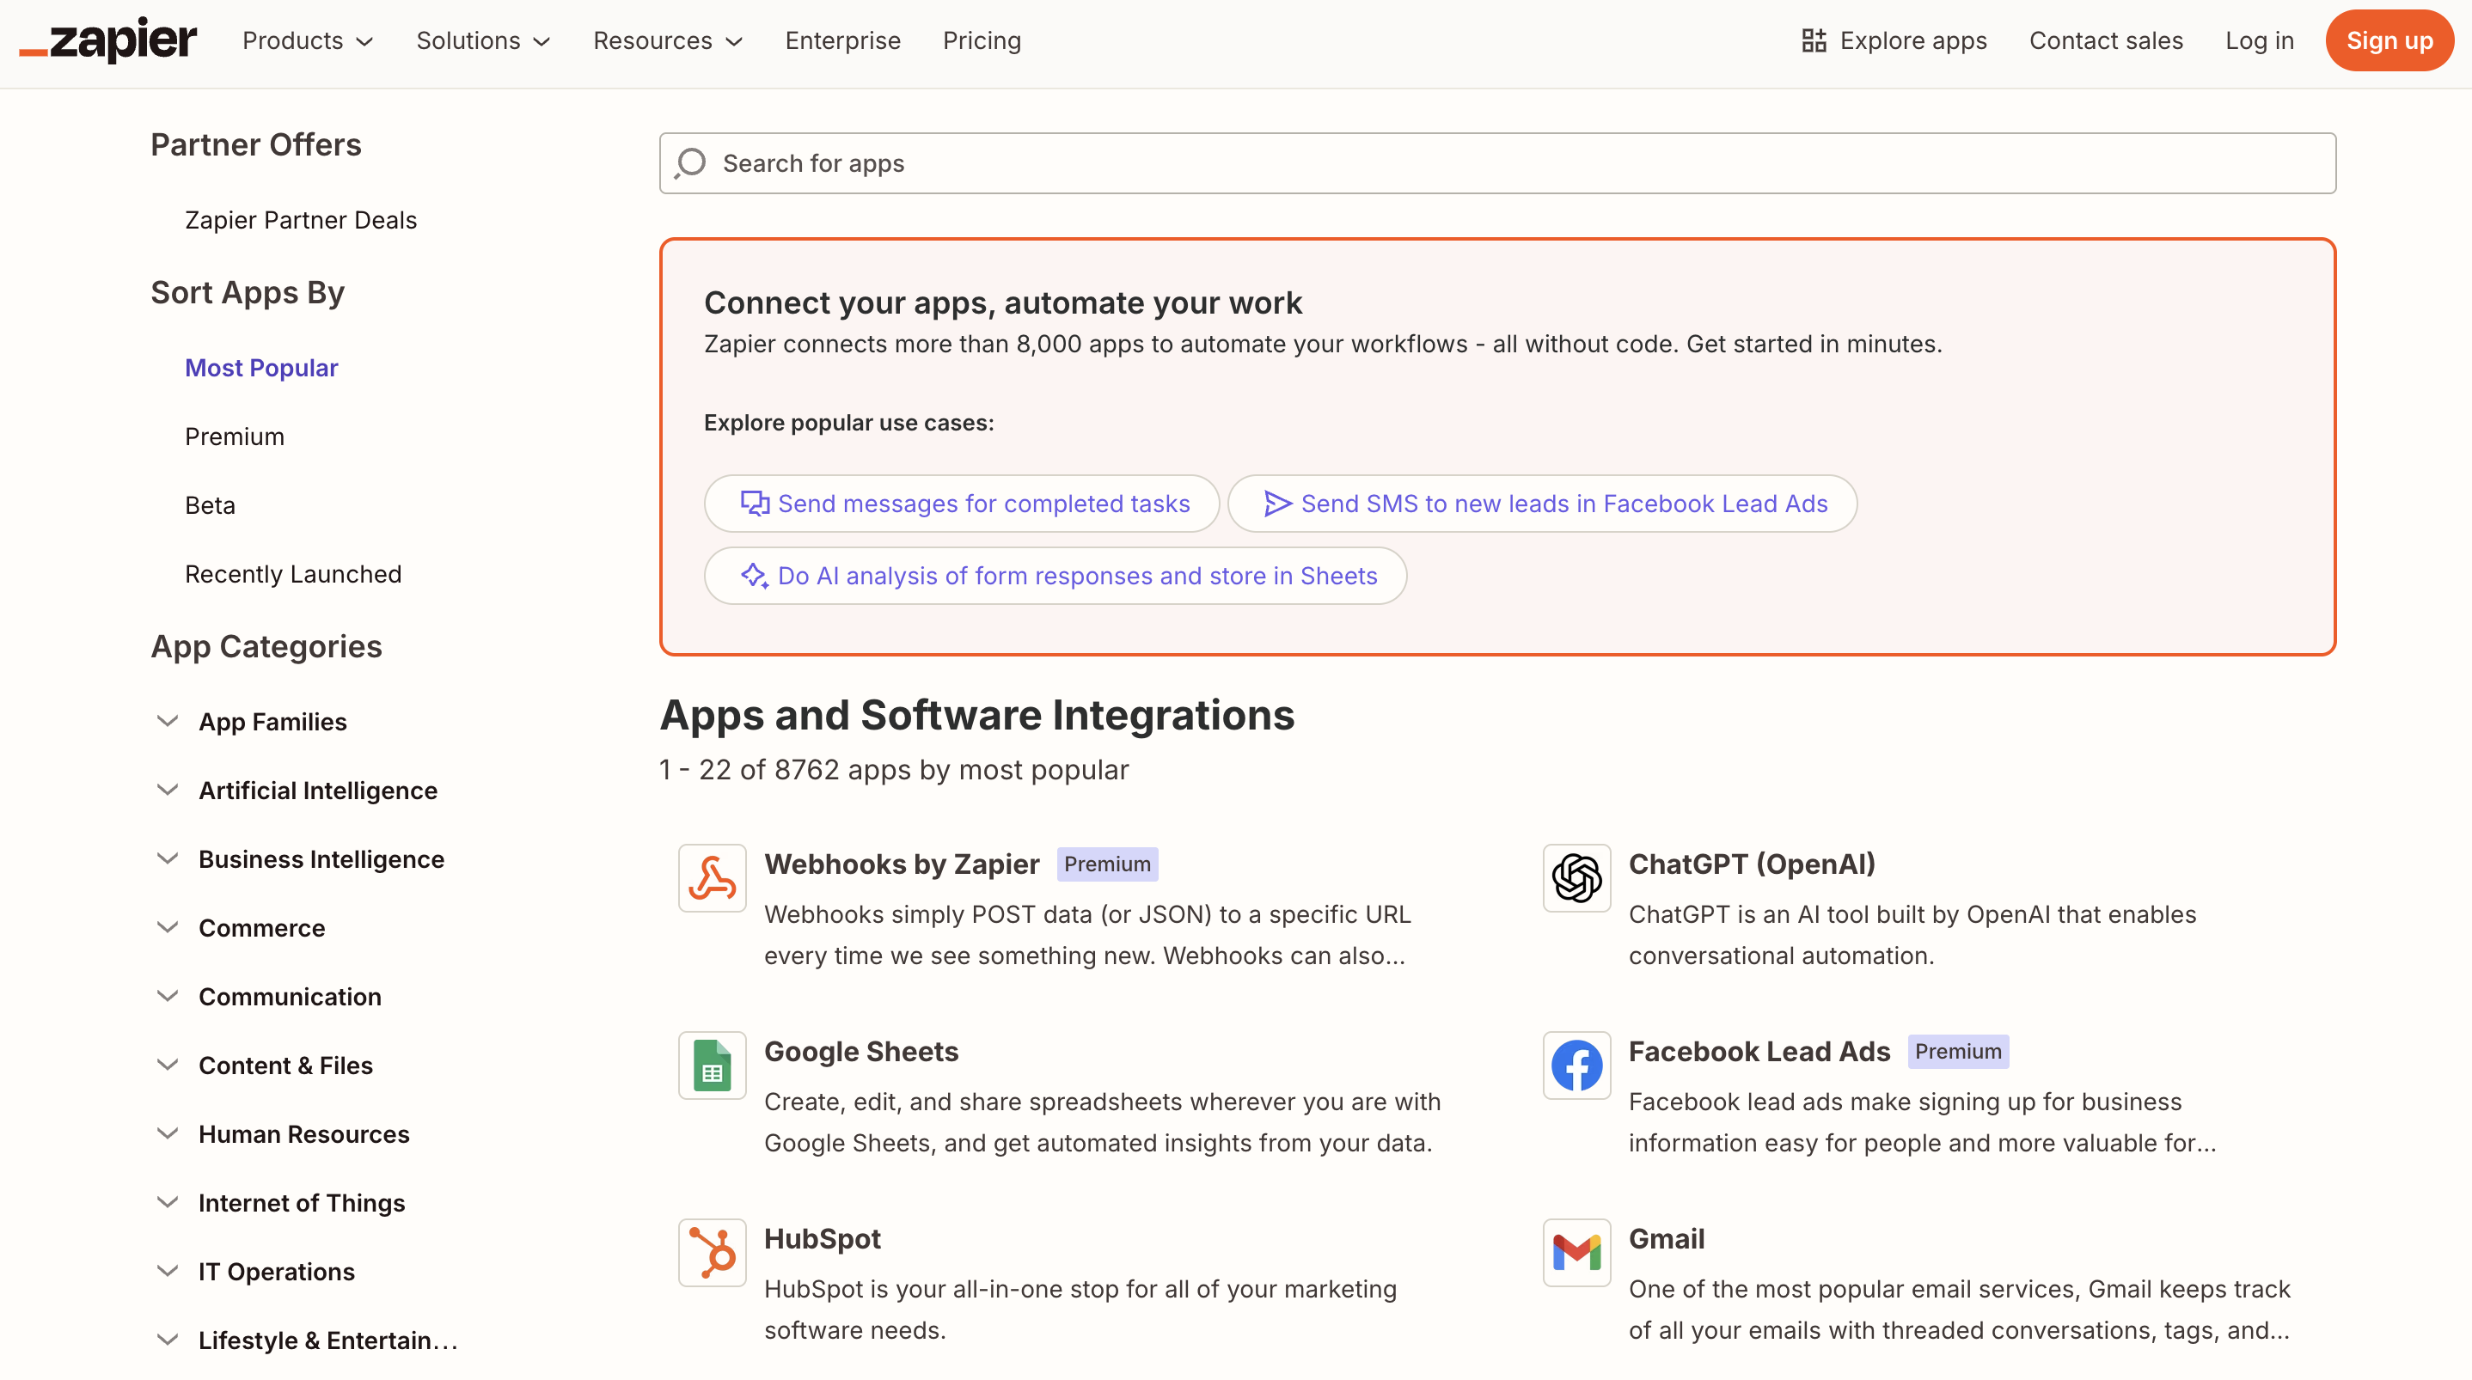Click the search magnifier icon
Screen dimensions: 2472x1380
[x=690, y=163]
